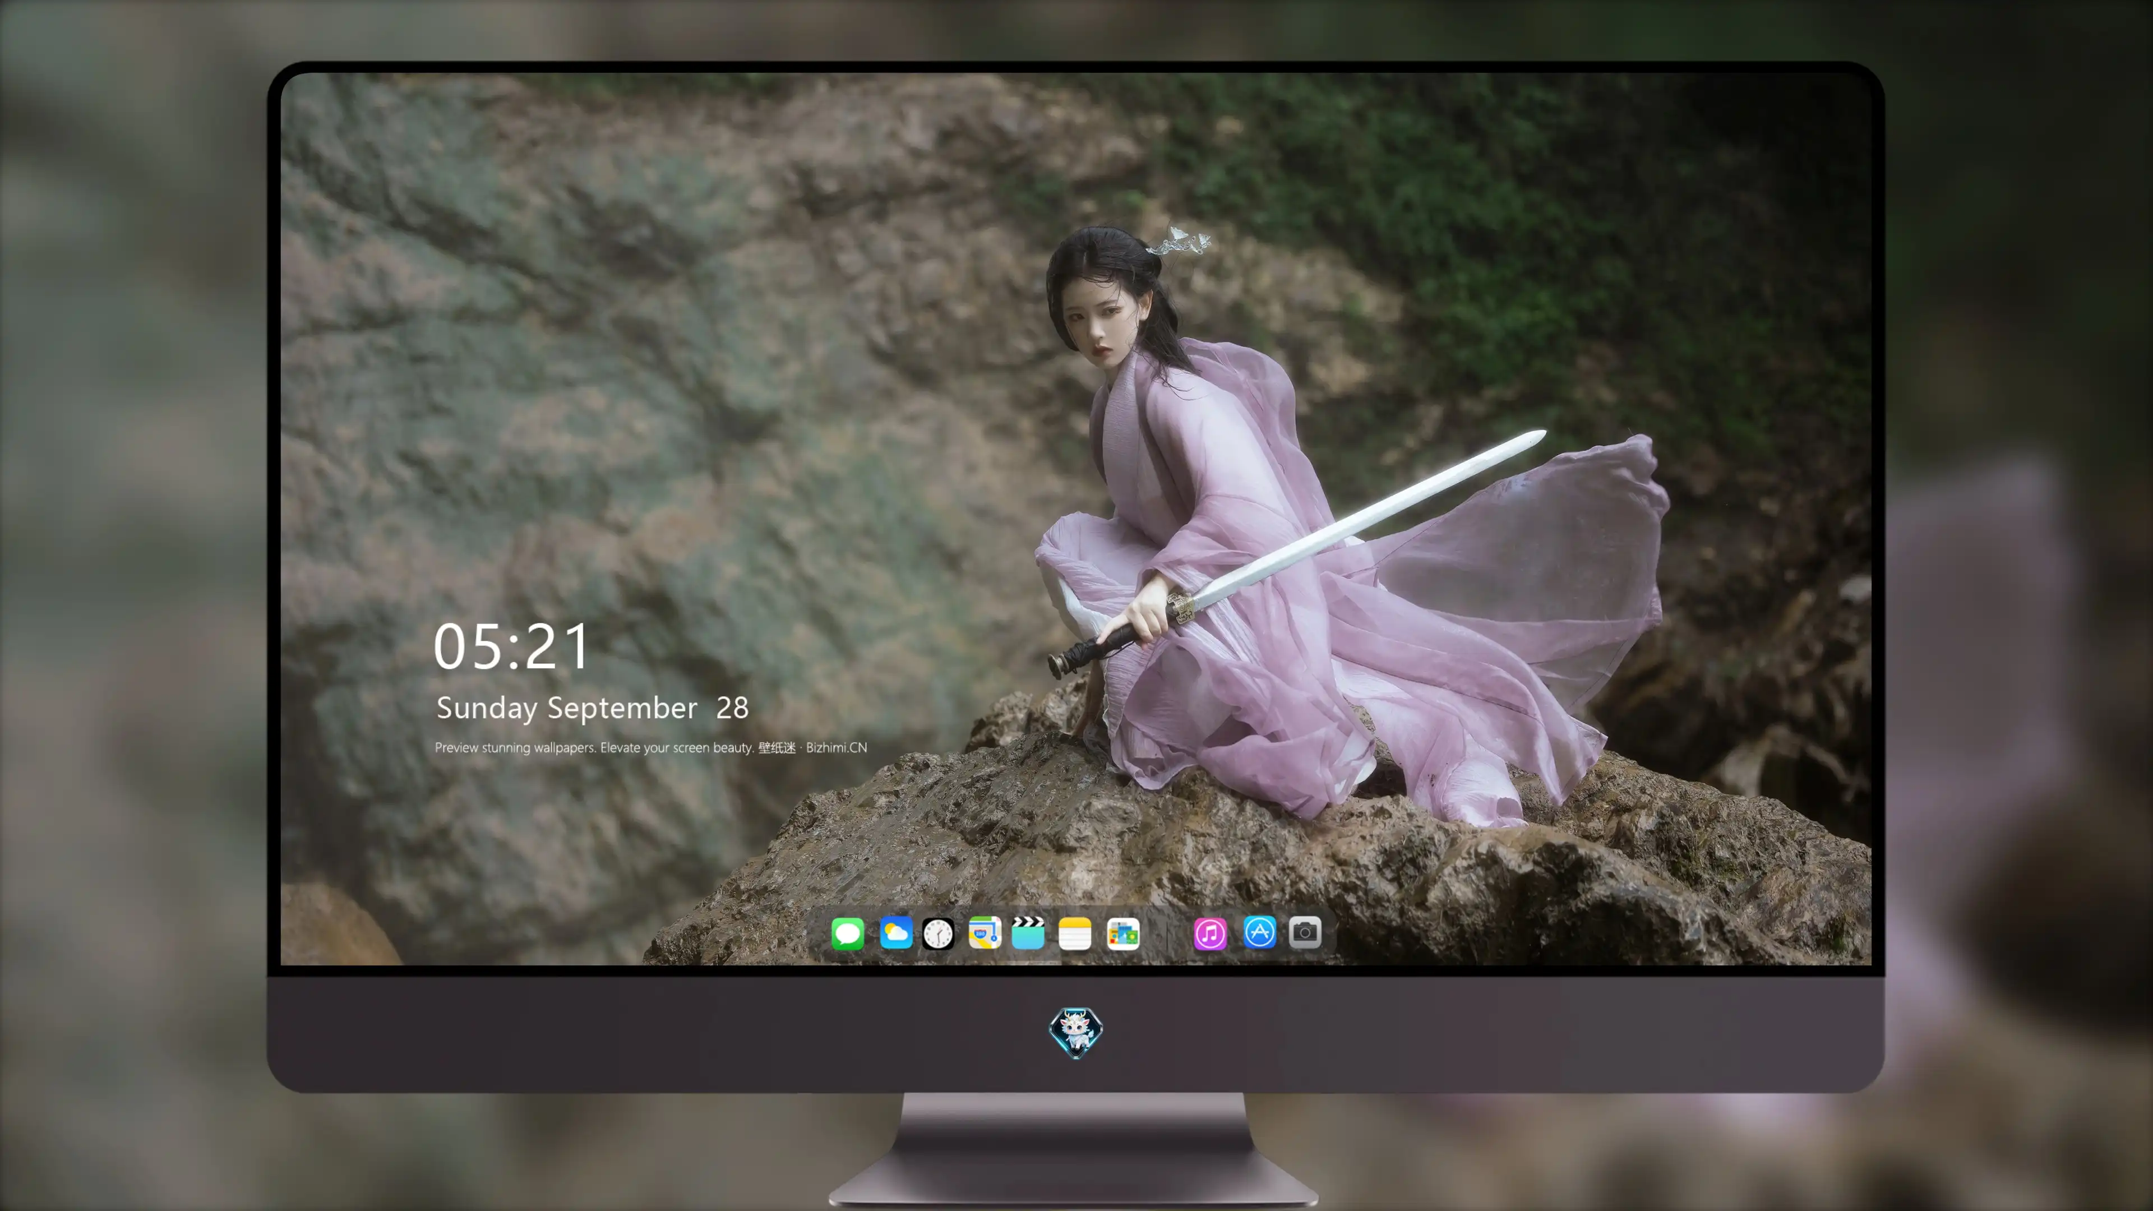The height and width of the screenshot is (1211, 2153).
Task: Open the yellow Notes app in the dock
Action: click(1075, 933)
